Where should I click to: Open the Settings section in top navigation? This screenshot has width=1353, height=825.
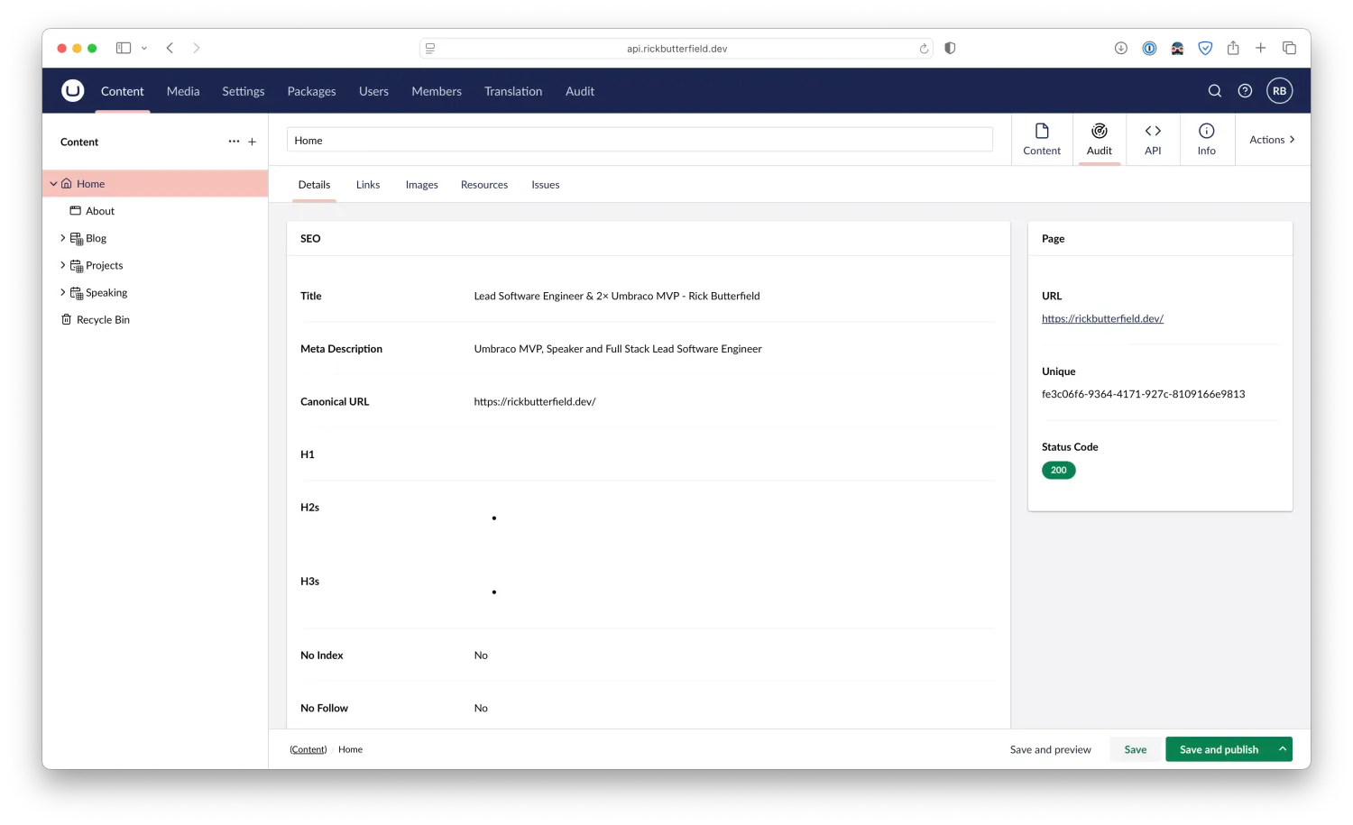(x=243, y=90)
